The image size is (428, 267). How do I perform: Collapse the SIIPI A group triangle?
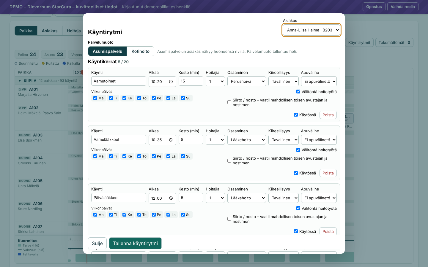(x=20, y=81)
